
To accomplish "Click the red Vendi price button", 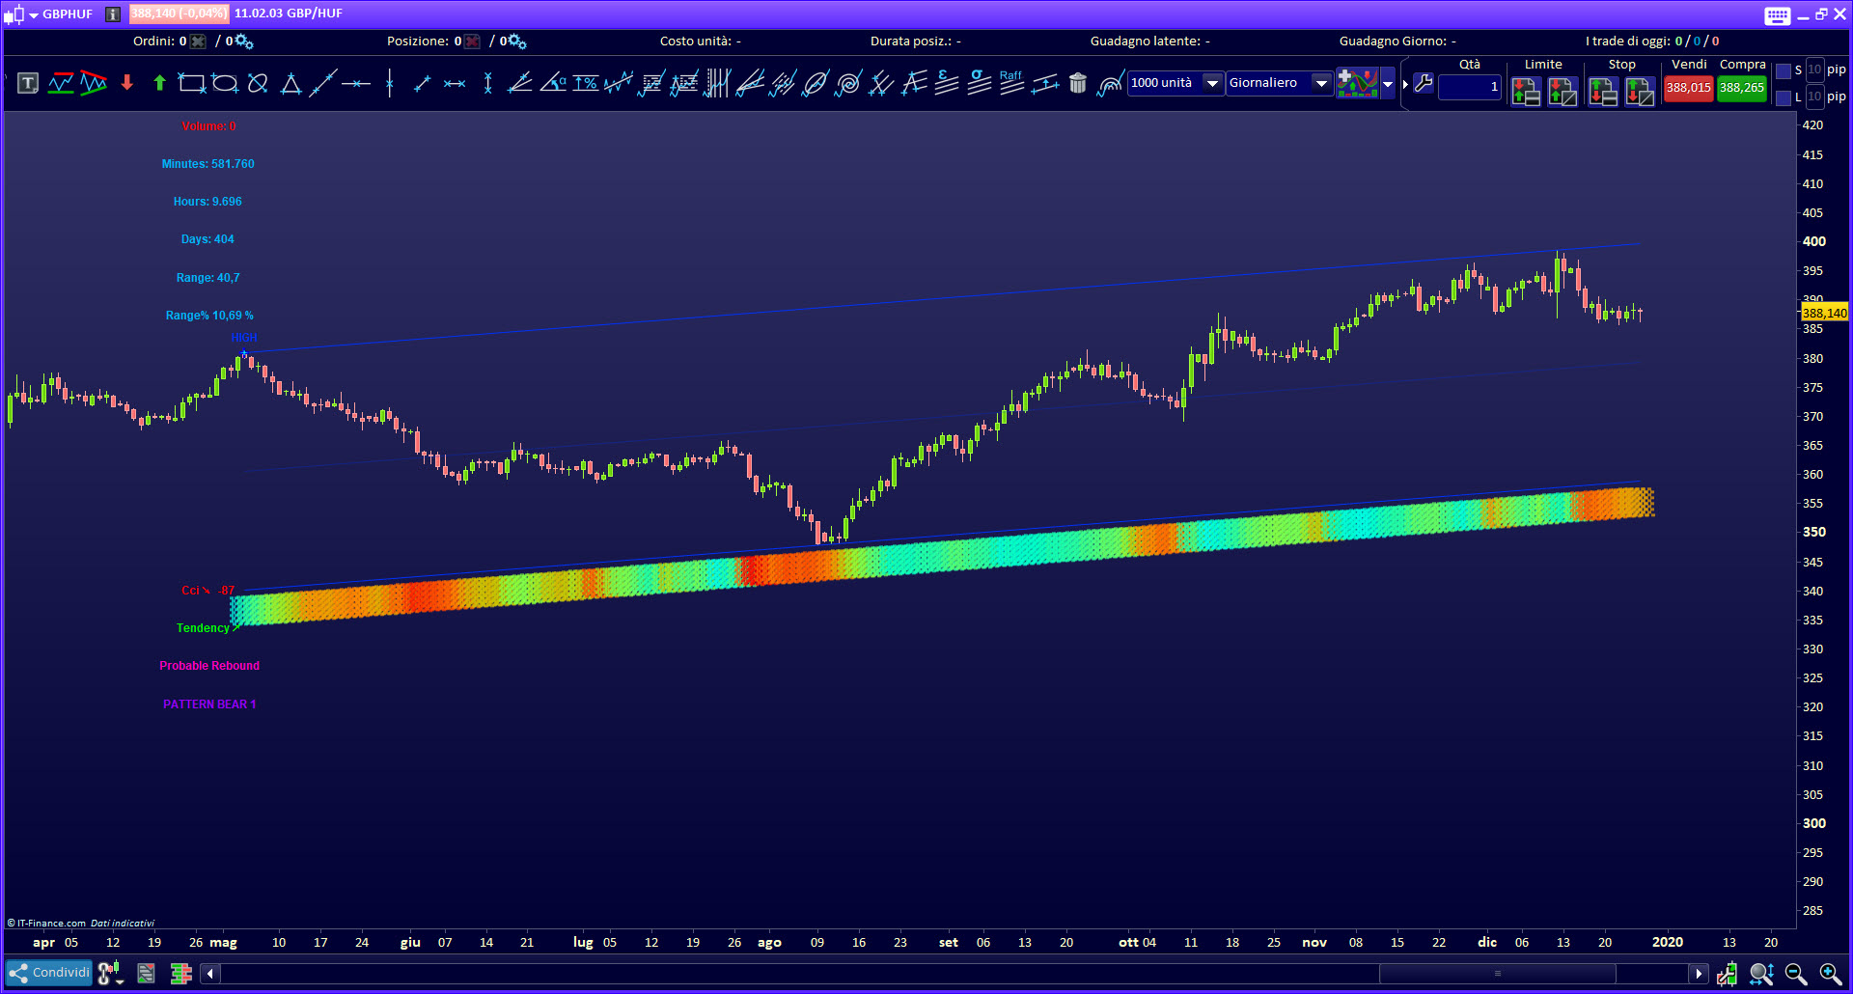I will coord(1688,88).
